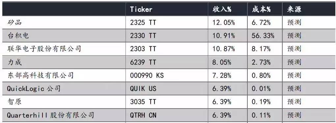Click the Ticker column header
Viewport: 336px width, 123px height.
click(141, 9)
